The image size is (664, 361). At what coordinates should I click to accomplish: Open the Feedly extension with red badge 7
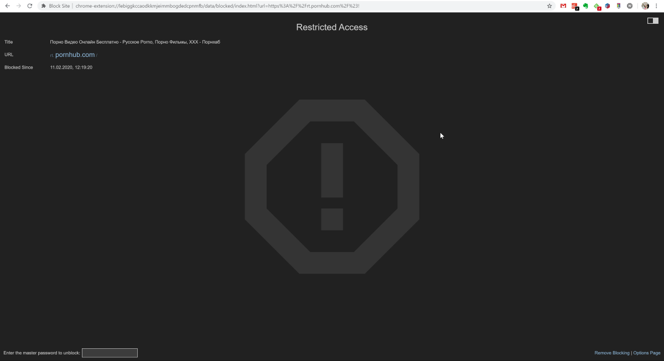(x=597, y=7)
